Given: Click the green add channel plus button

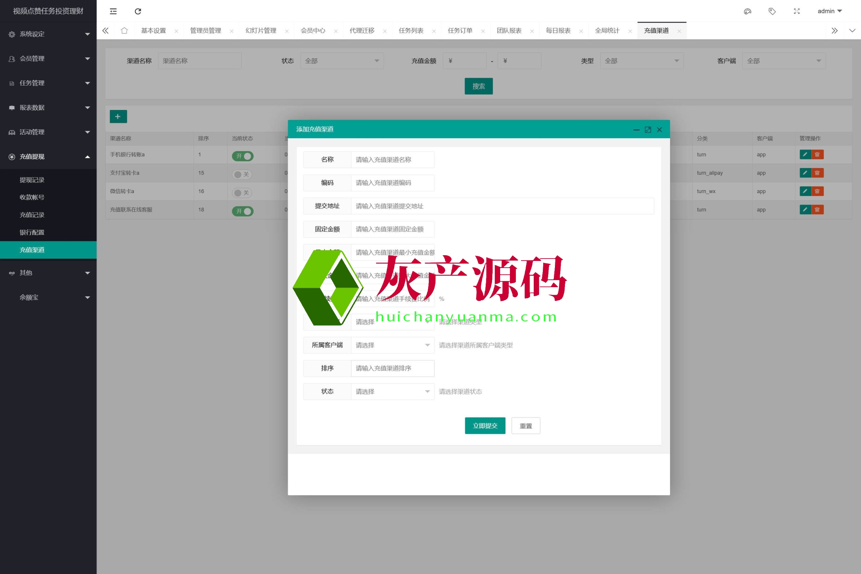Looking at the screenshot, I should [118, 116].
